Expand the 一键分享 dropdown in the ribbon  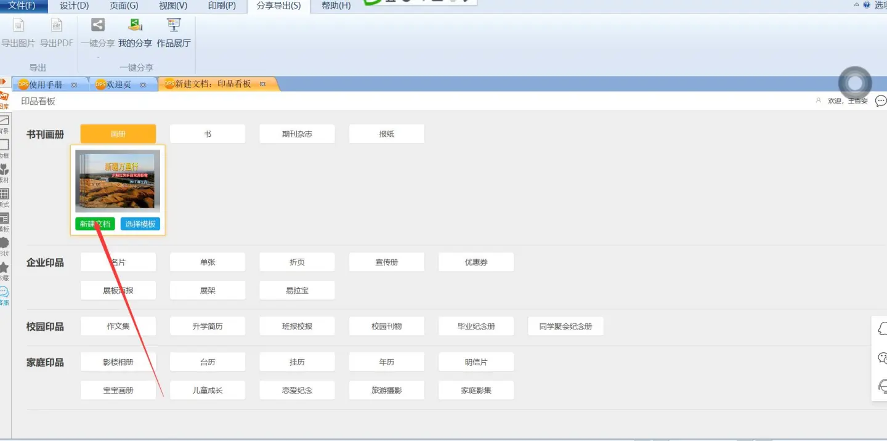98,57
